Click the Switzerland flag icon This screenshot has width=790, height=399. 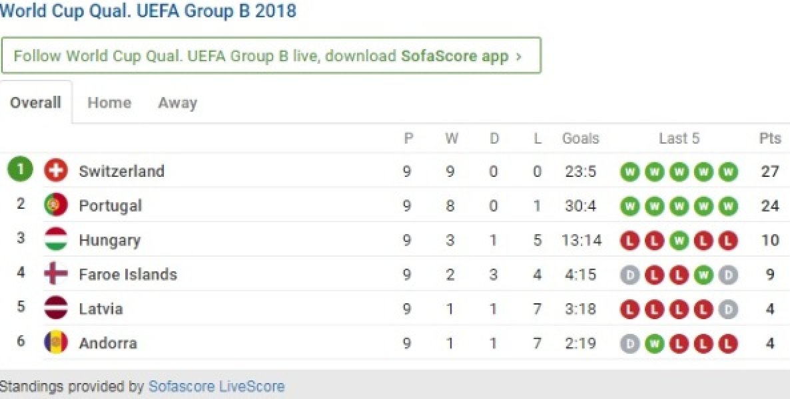(56, 170)
